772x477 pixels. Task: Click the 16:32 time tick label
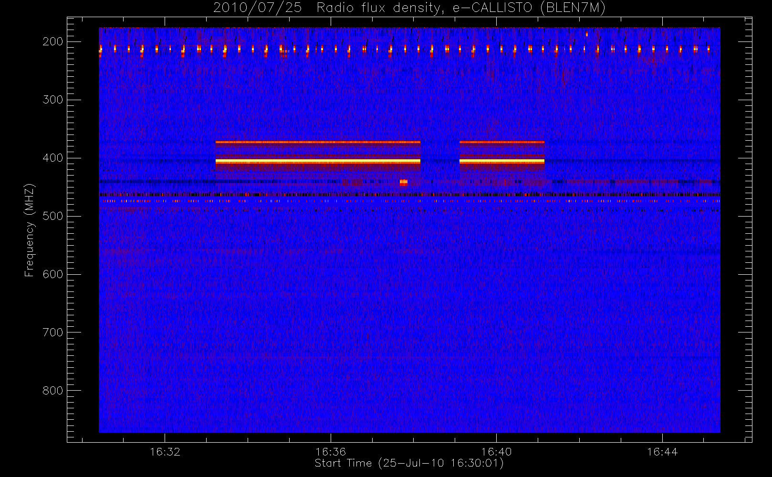click(x=165, y=452)
